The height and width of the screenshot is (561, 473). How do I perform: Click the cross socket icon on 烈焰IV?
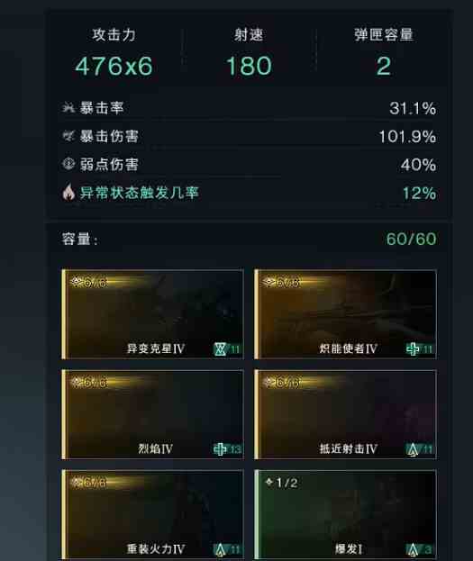(x=220, y=449)
